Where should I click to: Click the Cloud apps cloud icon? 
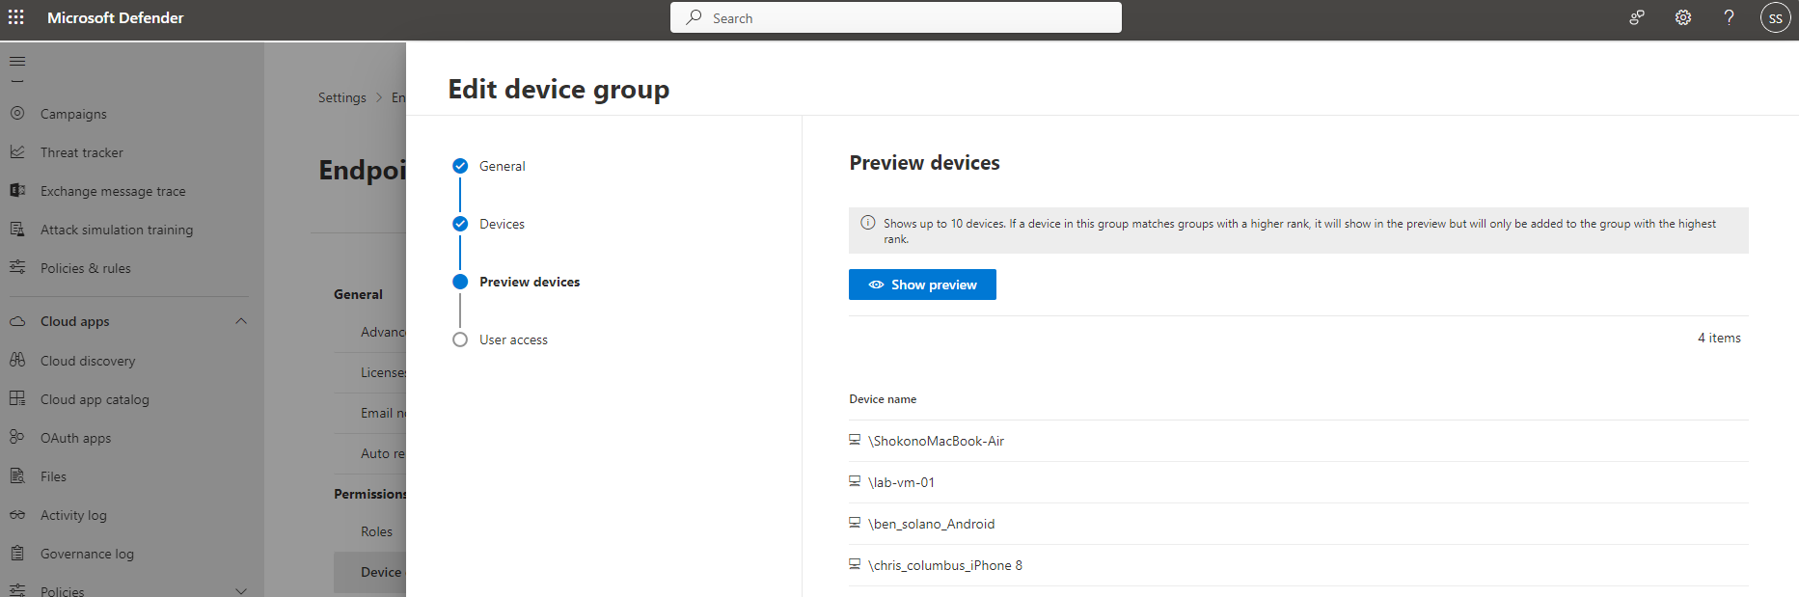pyautogui.click(x=17, y=321)
